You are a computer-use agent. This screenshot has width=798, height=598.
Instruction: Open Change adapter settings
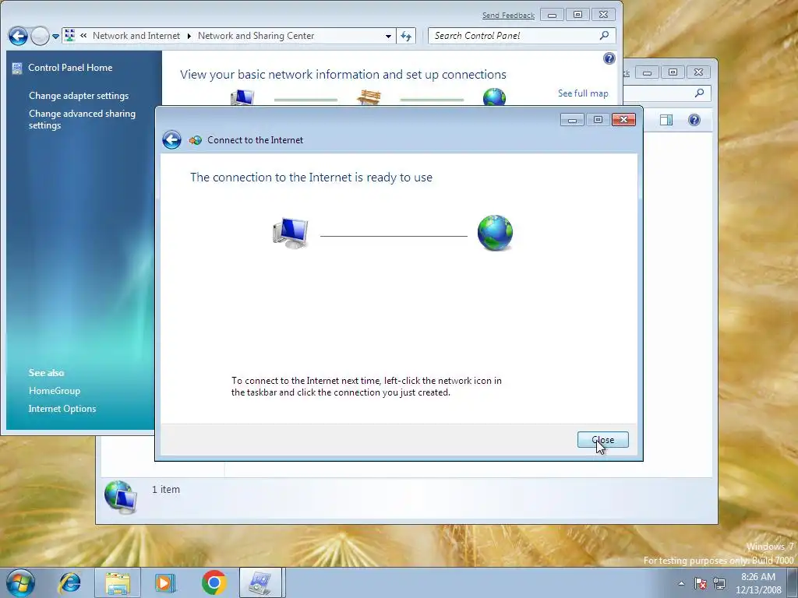coord(79,96)
